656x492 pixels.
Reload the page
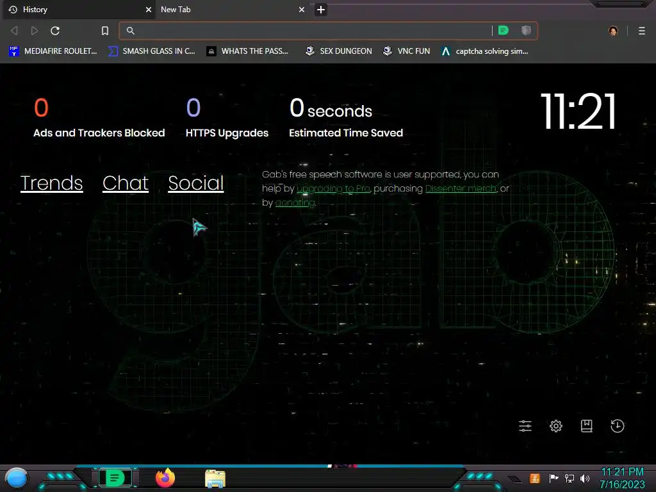click(x=55, y=31)
